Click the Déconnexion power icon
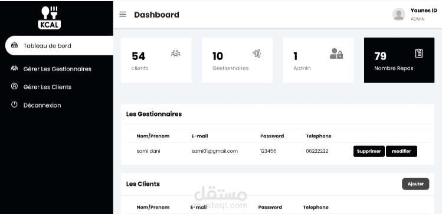442x214 pixels. click(x=14, y=105)
